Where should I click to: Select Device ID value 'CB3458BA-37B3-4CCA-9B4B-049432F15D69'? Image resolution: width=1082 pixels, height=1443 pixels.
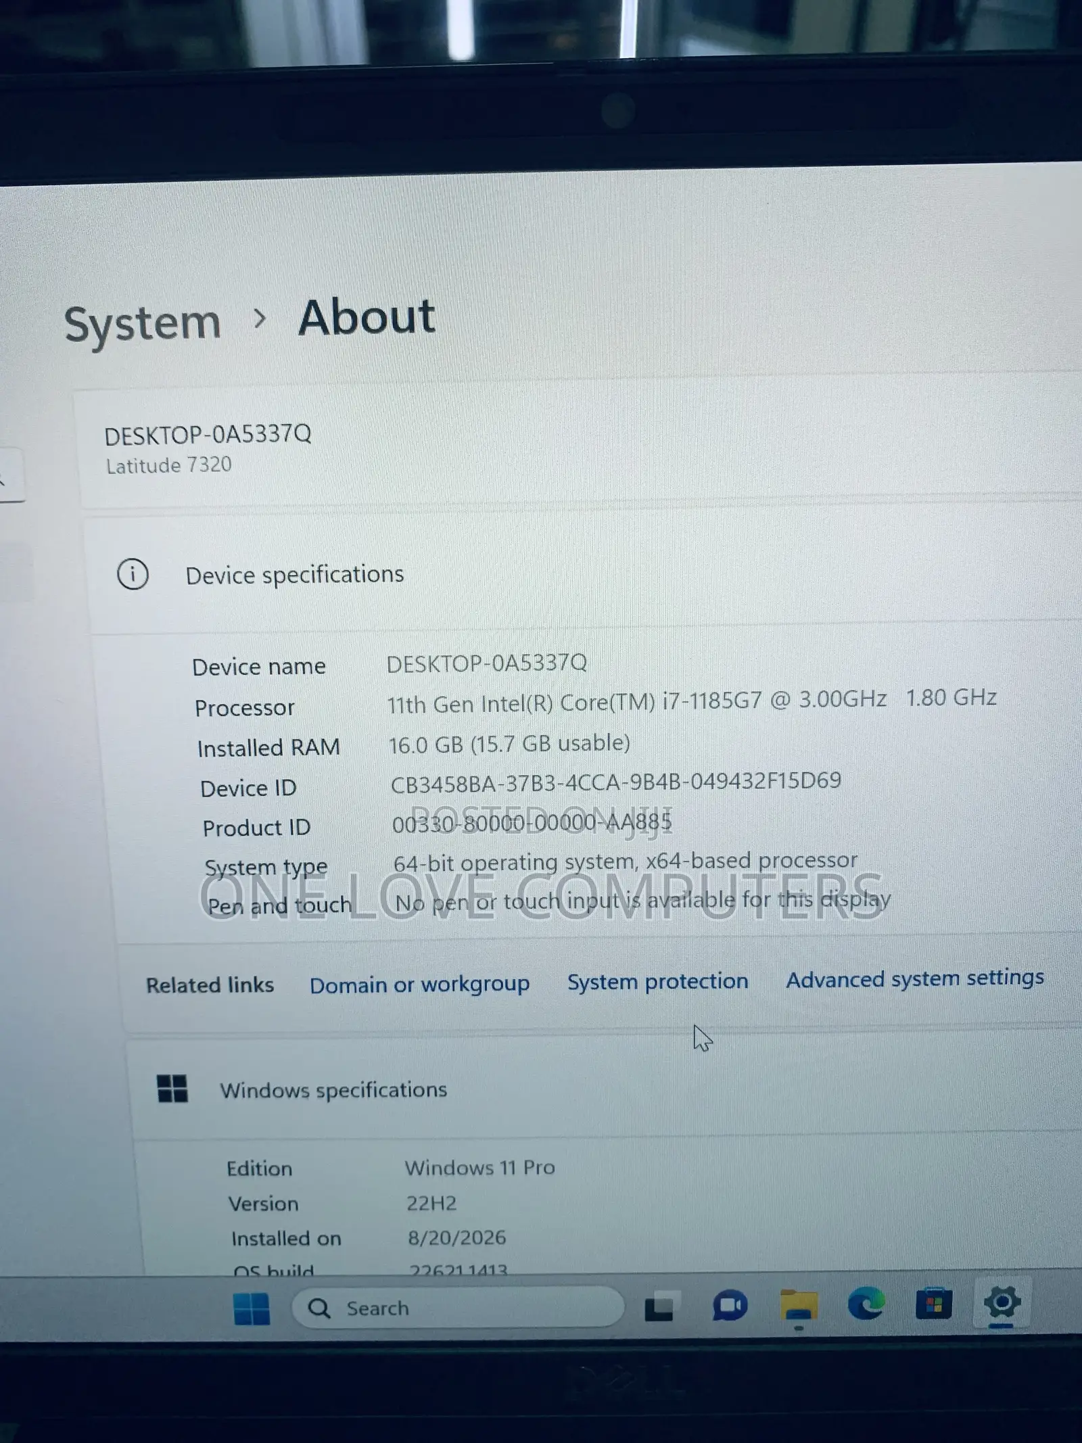click(616, 782)
